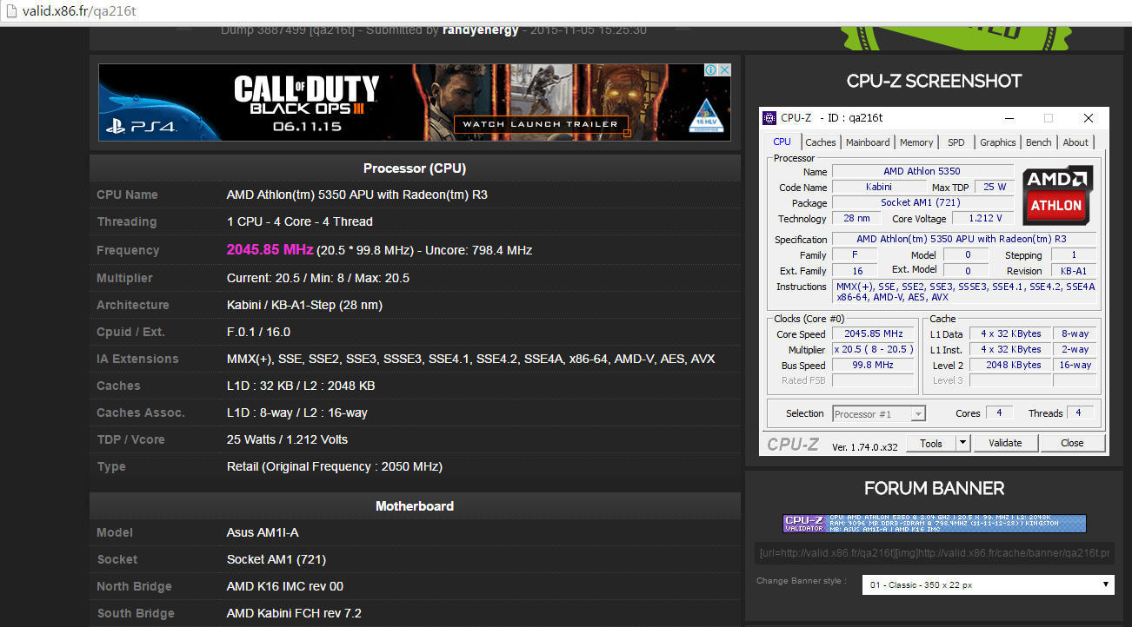This screenshot has height=627, width=1132.
Task: Click the Package Socket AM1 (721) field
Action: [x=922, y=202]
